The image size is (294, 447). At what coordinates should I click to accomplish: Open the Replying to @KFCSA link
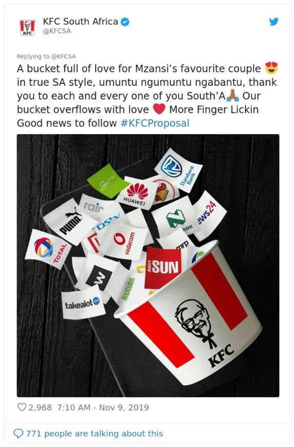coord(46,57)
